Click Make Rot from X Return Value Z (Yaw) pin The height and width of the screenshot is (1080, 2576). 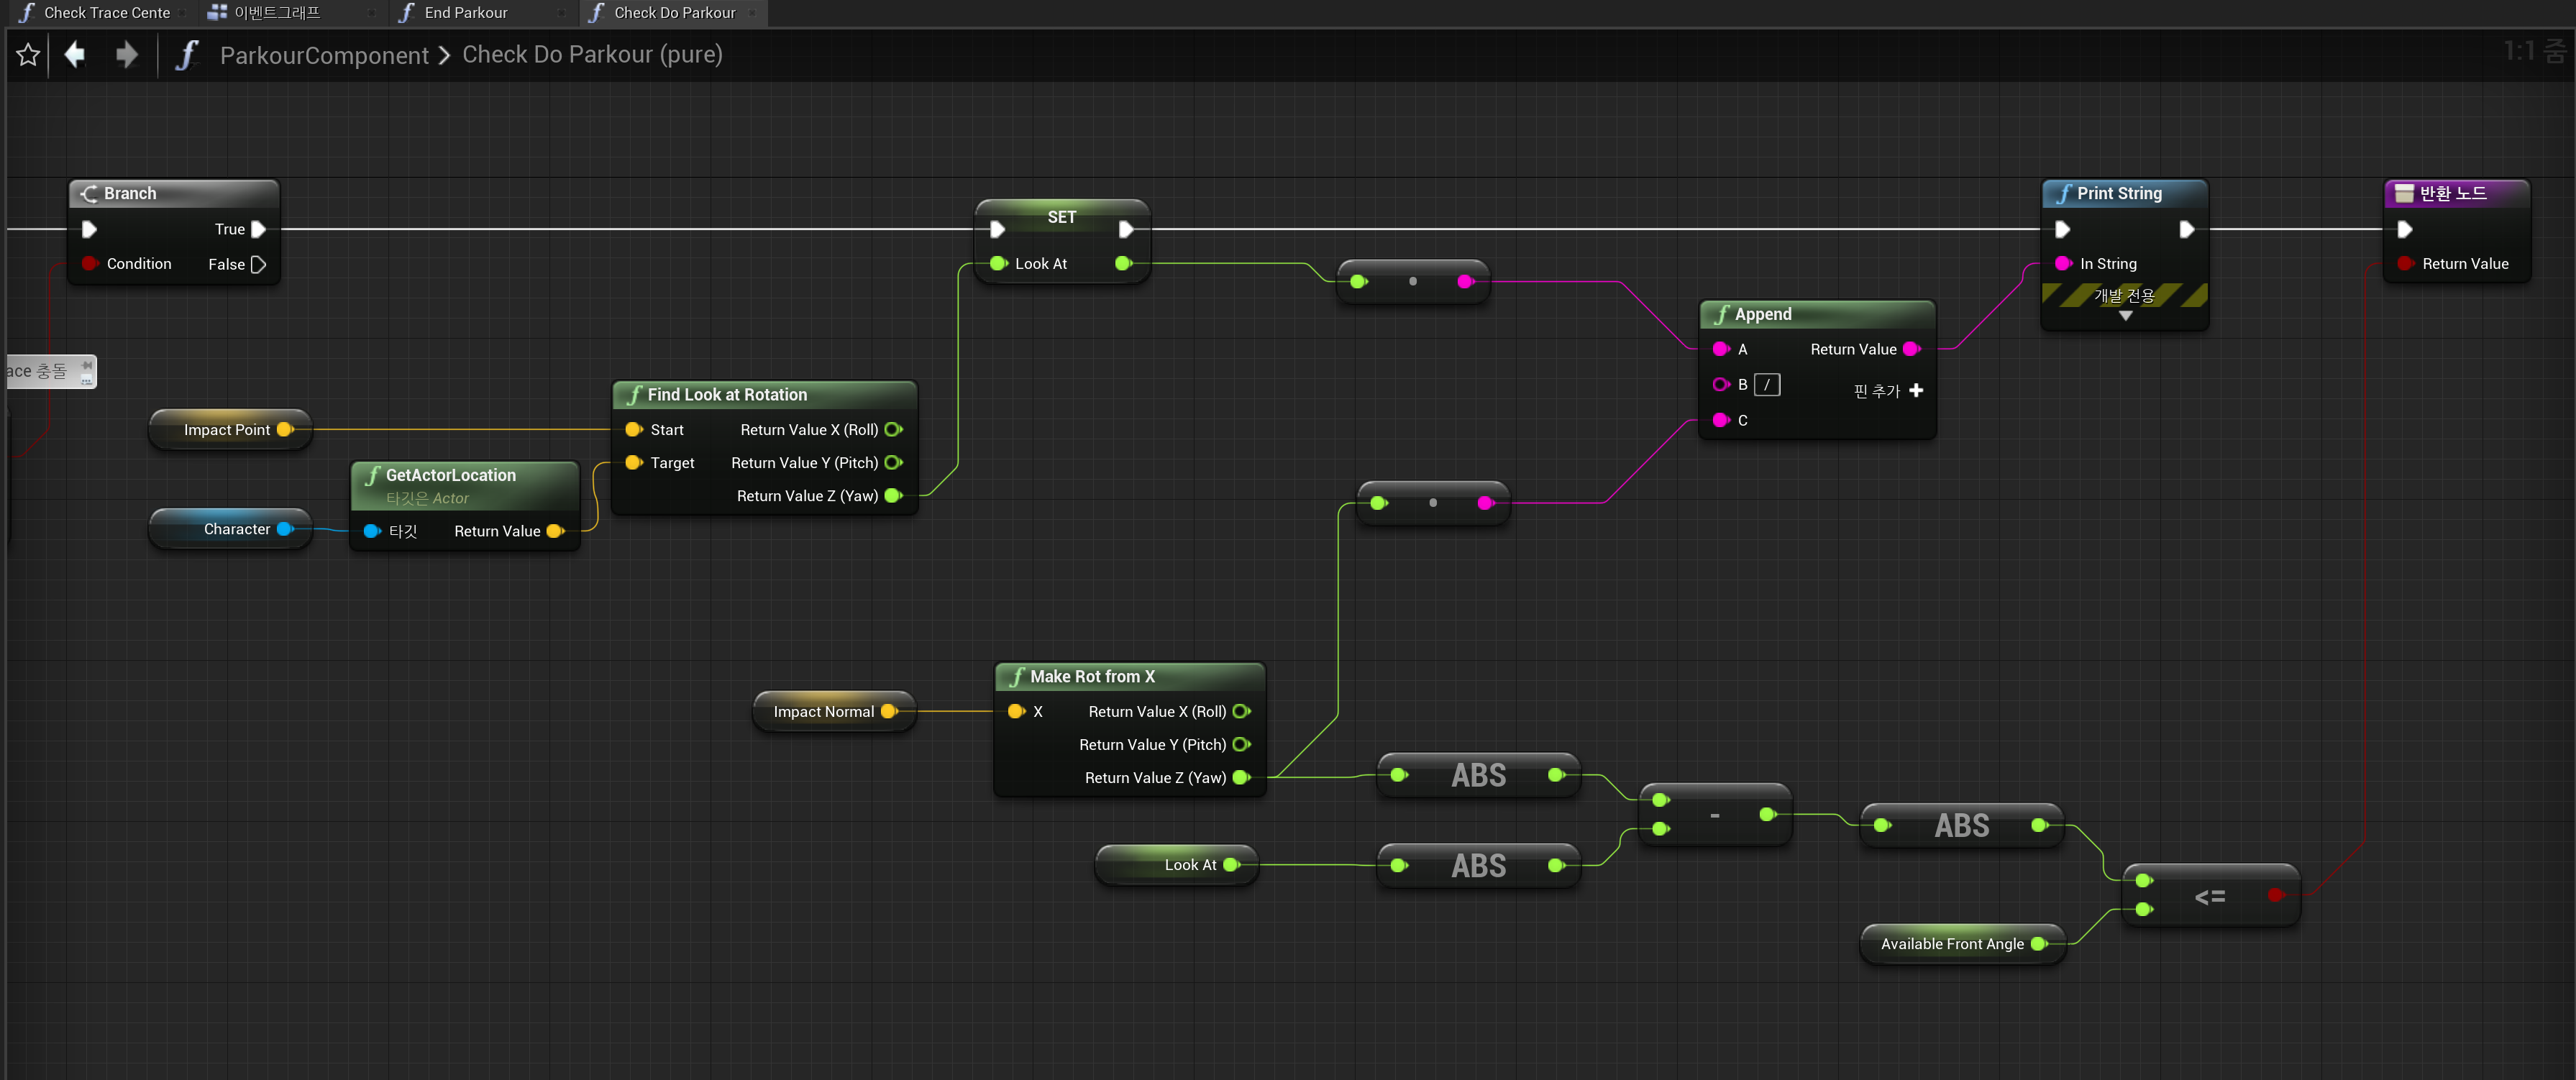(1242, 777)
